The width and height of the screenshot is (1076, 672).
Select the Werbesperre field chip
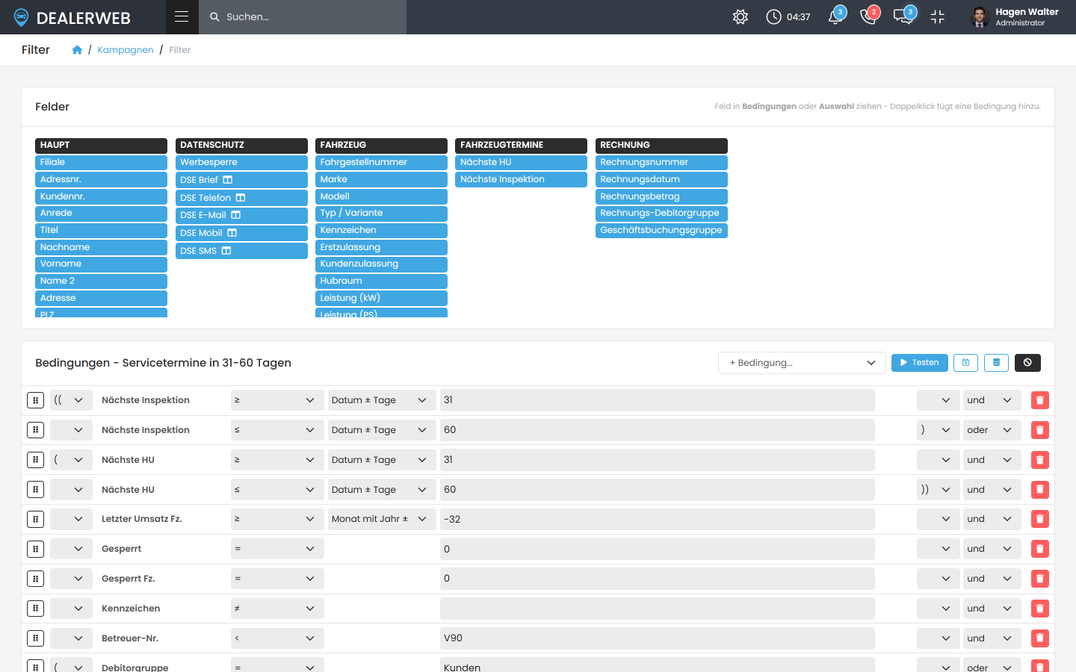[241, 162]
